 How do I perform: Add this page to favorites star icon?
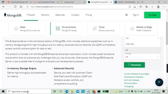pos(135,7)
